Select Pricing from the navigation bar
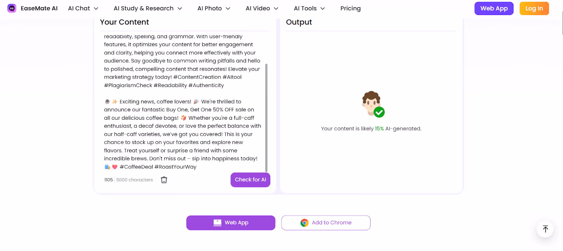Image resolution: width=563 pixels, height=251 pixels. [350, 8]
